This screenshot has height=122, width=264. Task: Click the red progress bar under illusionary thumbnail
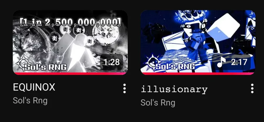(x=198, y=74)
